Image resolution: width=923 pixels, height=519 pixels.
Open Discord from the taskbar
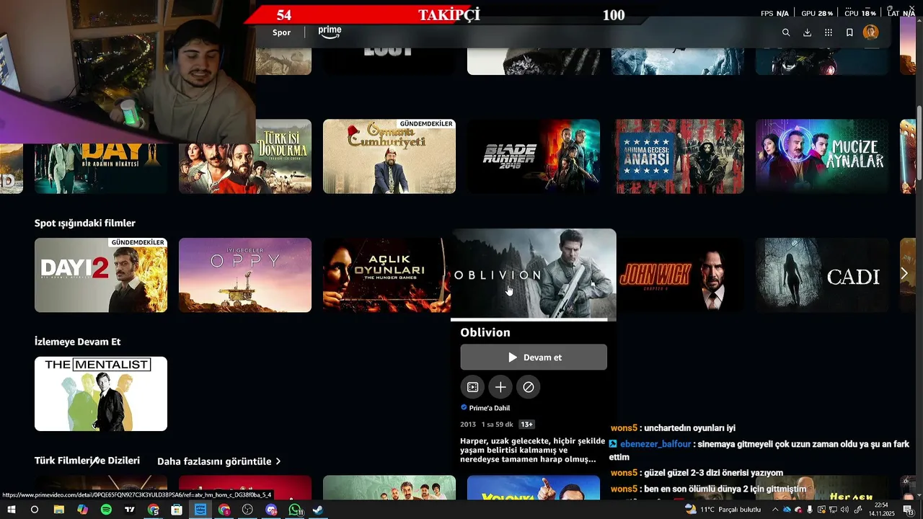click(x=271, y=510)
